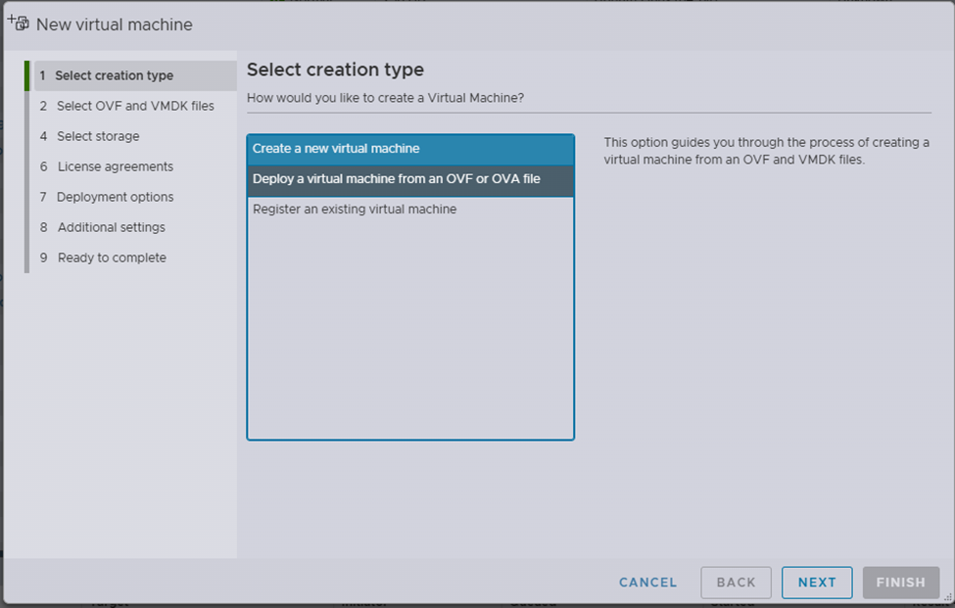Go to Select OVF and VMDK files step
955x608 pixels.
[134, 106]
